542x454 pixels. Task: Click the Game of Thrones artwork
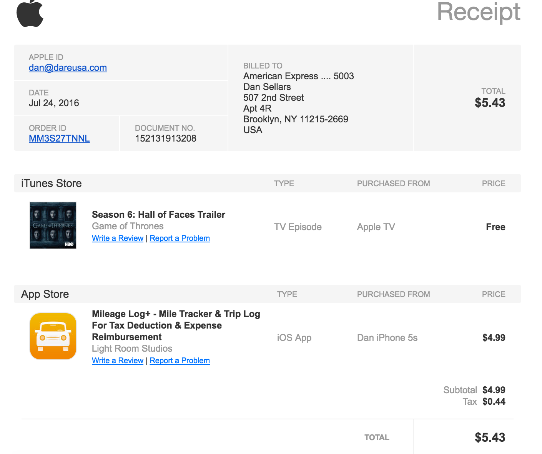pyautogui.click(x=53, y=225)
